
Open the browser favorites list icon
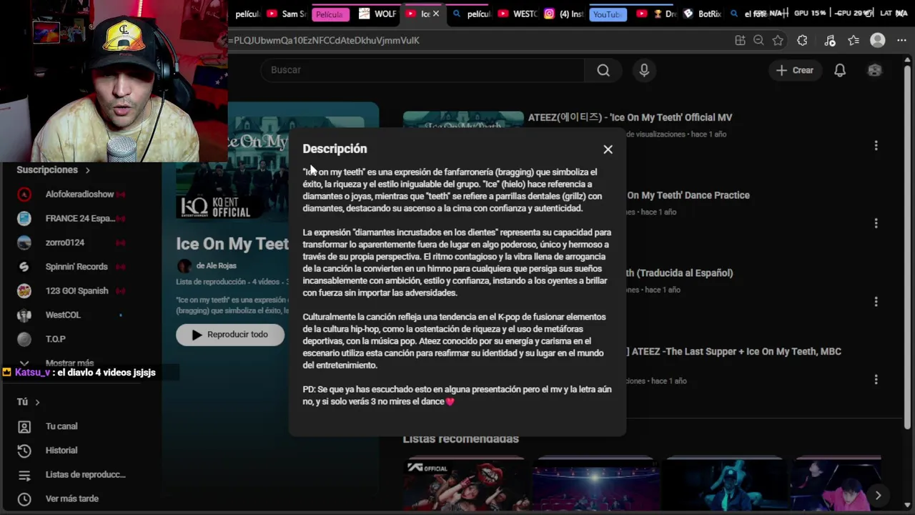click(854, 41)
